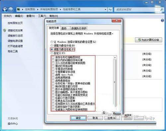Open the 调整电源设置 link
The image size is (166, 131).
click(15, 41)
